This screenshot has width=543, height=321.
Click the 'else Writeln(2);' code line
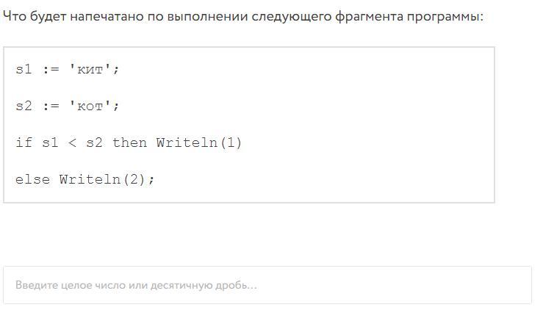(x=84, y=179)
